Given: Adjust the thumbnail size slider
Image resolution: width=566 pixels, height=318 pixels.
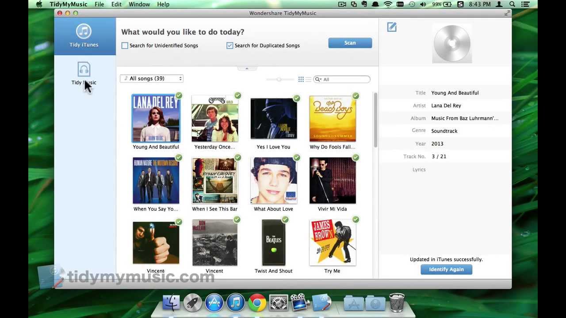Looking at the screenshot, I should (x=279, y=79).
